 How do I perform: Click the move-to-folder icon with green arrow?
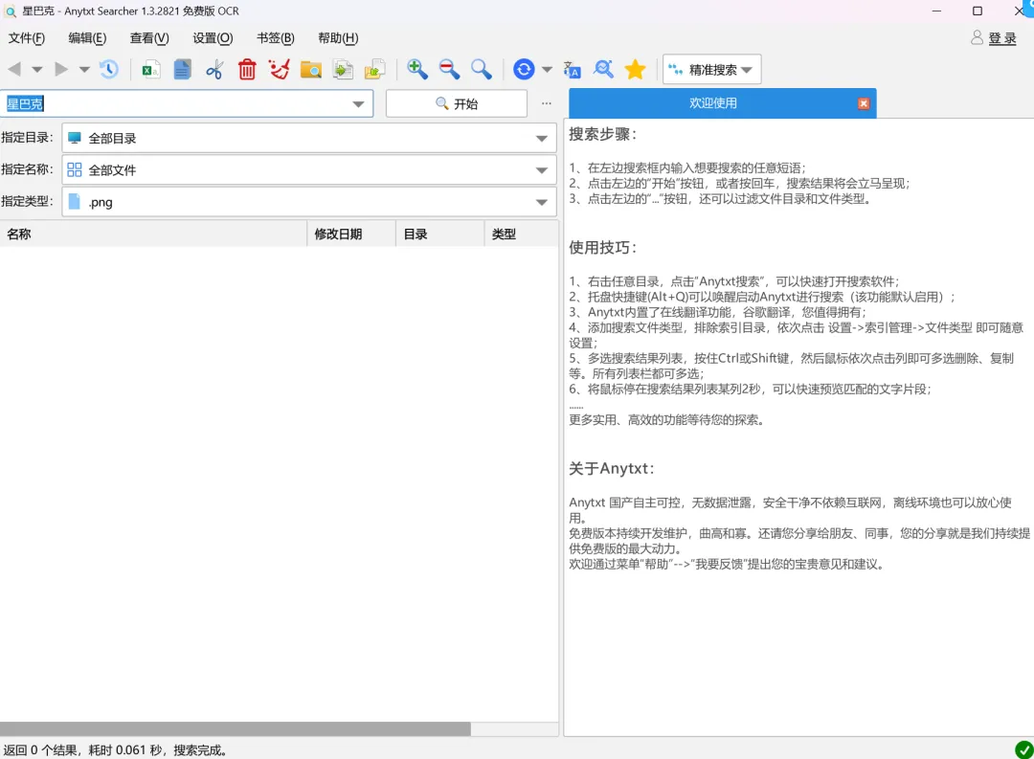tap(374, 69)
